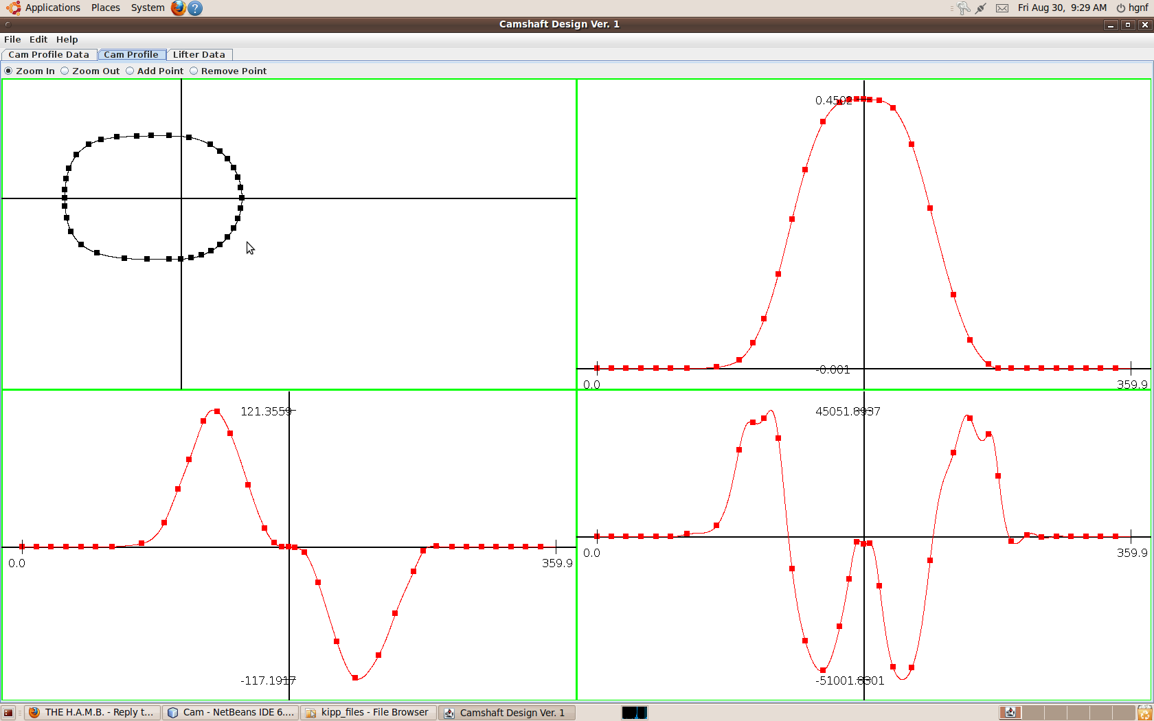Select the Zoom Out radio button

pyautogui.click(x=65, y=71)
